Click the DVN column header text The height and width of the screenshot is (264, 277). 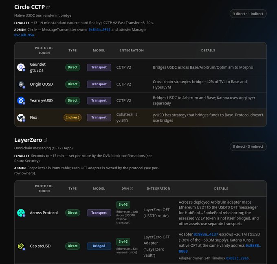coord(125,189)
